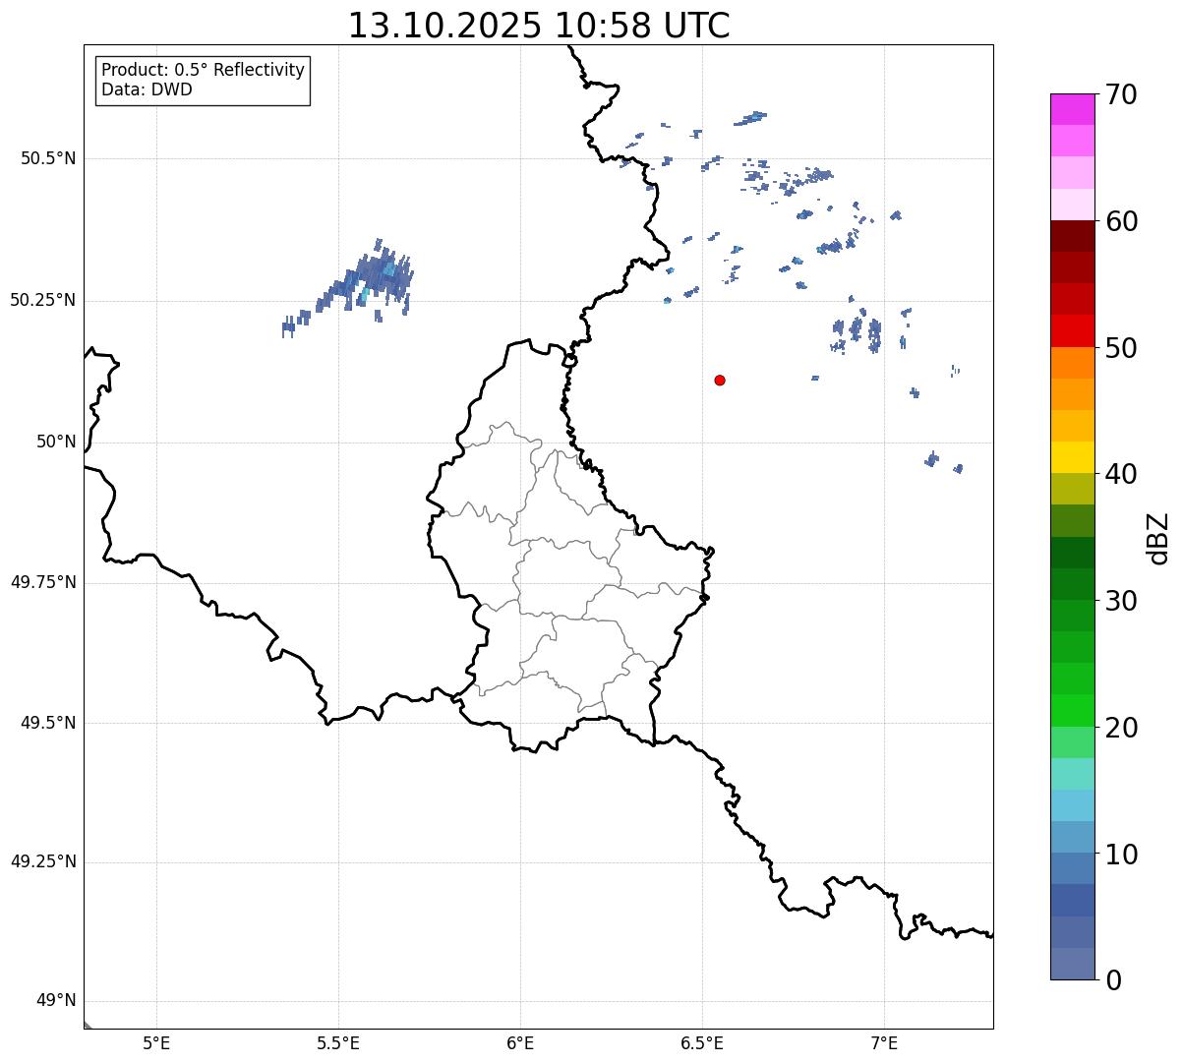1182x1063 pixels.
Task: Click the '5°E' longitude label
Action: (x=156, y=1042)
